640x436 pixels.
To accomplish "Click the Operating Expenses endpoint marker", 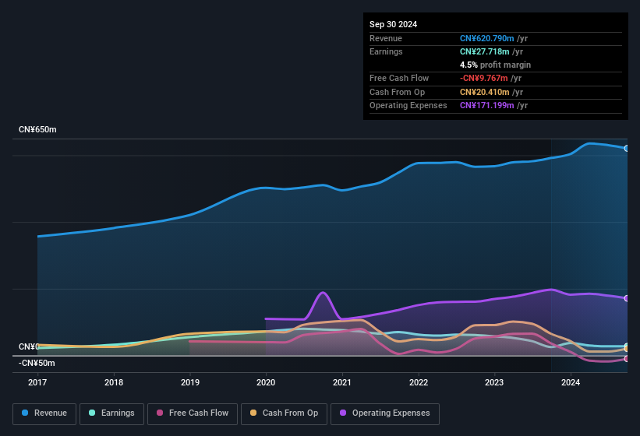I will pyautogui.click(x=627, y=298).
